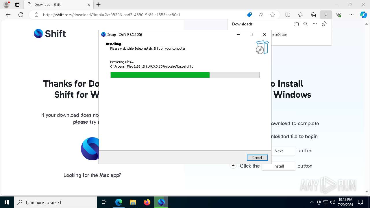Select Shift setup in the taskbar
Viewport: 370px width, 208px height.
tap(161, 202)
